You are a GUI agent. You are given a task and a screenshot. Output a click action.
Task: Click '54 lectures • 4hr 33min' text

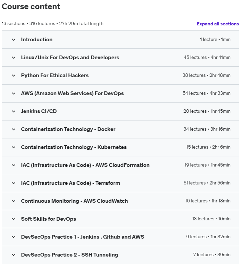[x=206, y=93]
